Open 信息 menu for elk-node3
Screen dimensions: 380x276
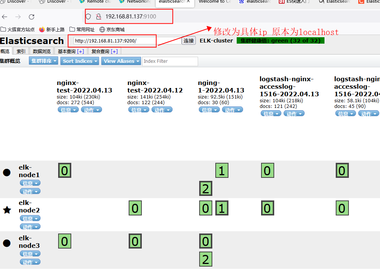30,254
